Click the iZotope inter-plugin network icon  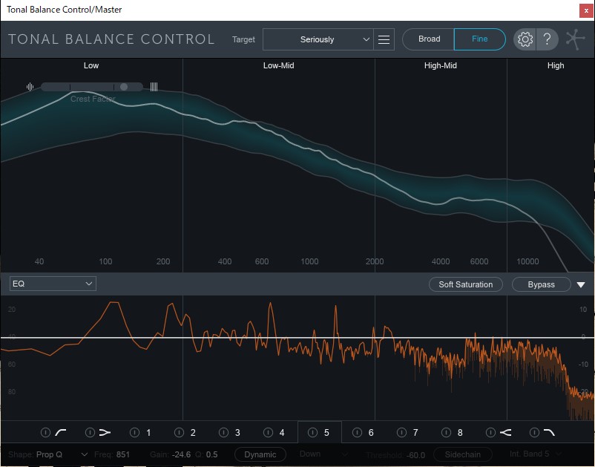[x=575, y=39]
